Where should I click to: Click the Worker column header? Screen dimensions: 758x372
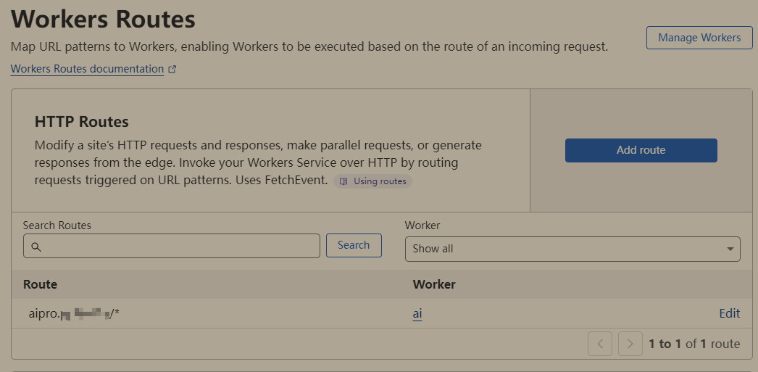coord(434,284)
